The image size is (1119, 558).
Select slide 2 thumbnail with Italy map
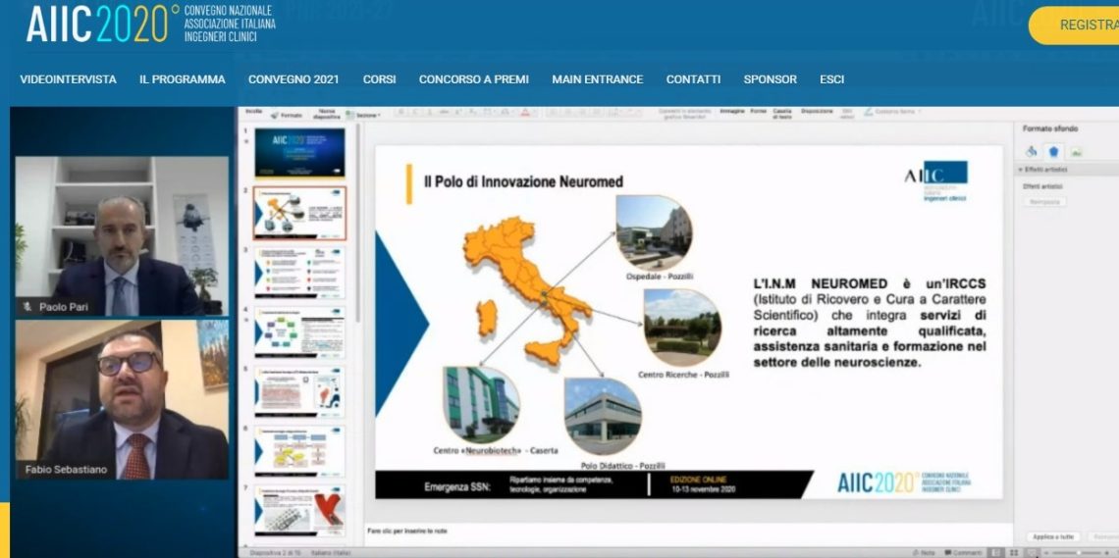point(299,213)
